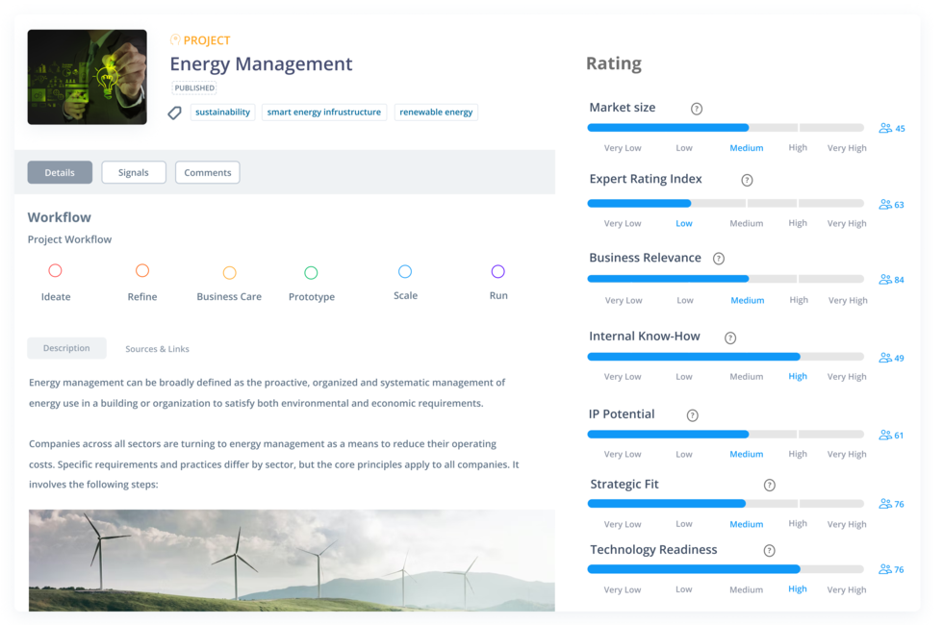This screenshot has height=625, width=943.
Task: Choose Very Low under IP Potential
Action: [x=623, y=454]
